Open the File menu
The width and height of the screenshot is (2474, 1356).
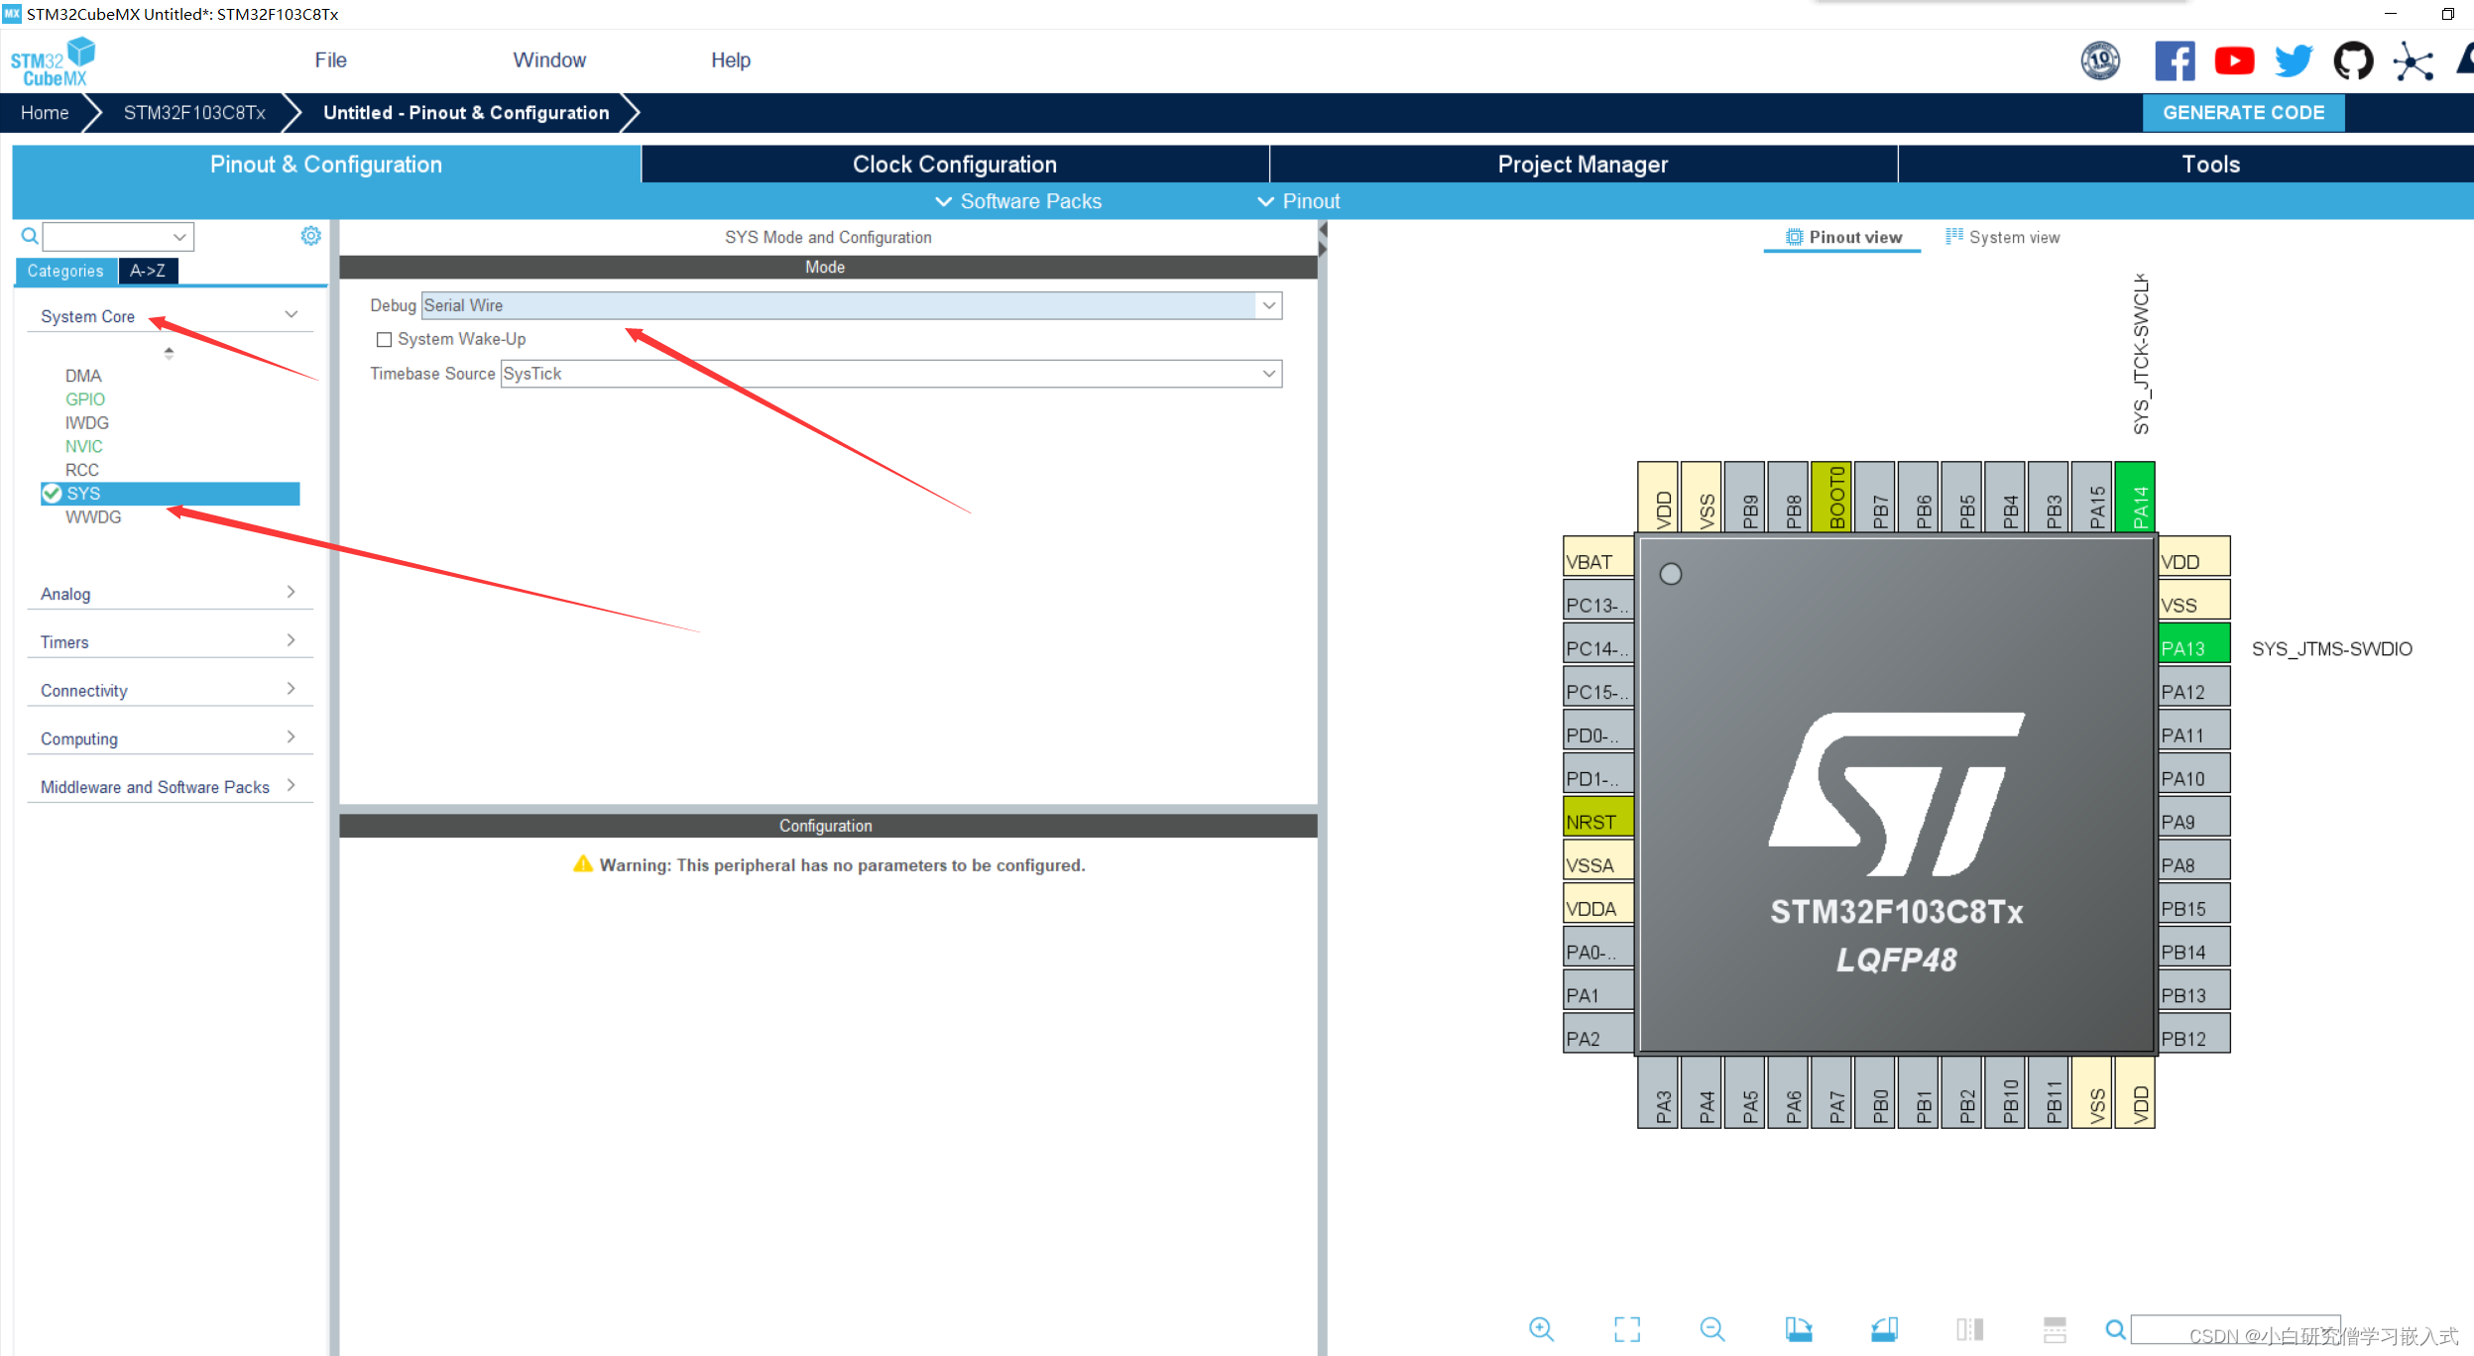330,60
